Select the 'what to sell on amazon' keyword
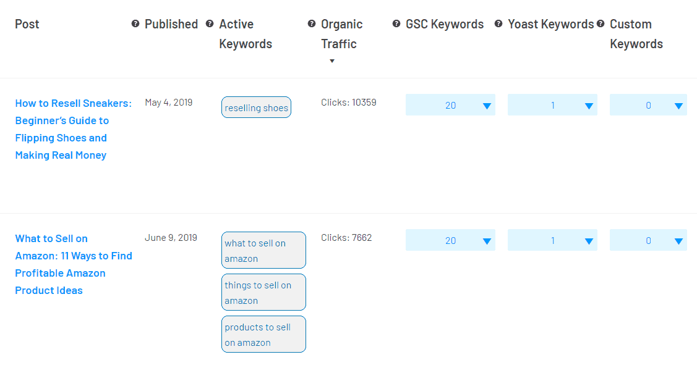Image resolution: width=697 pixels, height=365 pixels. (263, 250)
